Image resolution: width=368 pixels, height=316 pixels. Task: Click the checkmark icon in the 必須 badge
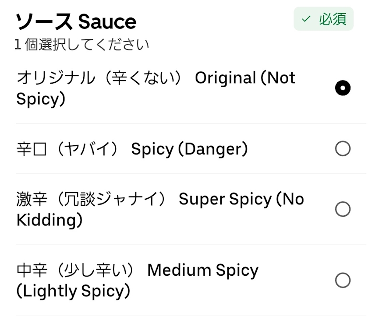[306, 19]
